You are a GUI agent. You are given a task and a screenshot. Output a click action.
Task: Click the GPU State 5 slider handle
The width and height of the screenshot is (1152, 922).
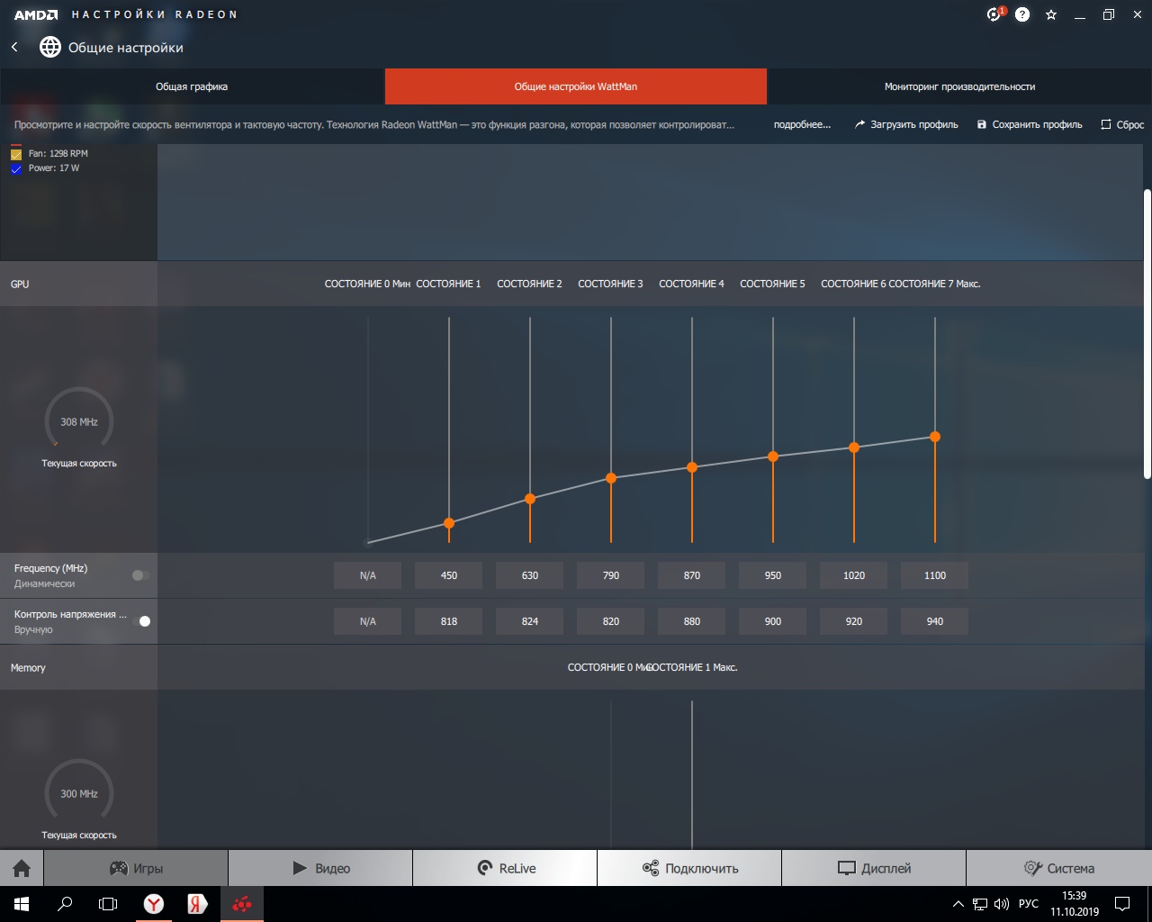click(773, 456)
